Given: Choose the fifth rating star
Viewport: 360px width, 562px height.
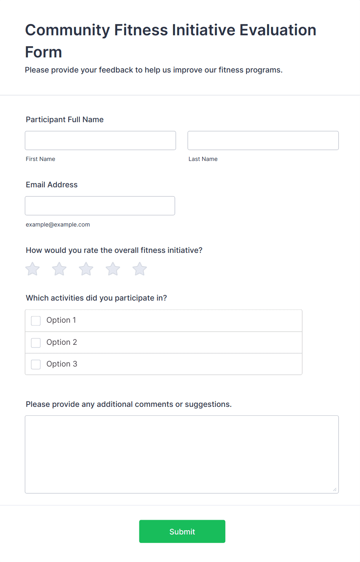Looking at the screenshot, I should coord(140,269).
